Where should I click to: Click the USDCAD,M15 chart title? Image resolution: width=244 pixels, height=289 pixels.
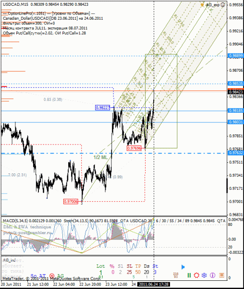click(16, 4)
